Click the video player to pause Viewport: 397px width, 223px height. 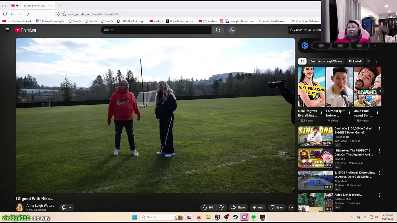tap(155, 116)
